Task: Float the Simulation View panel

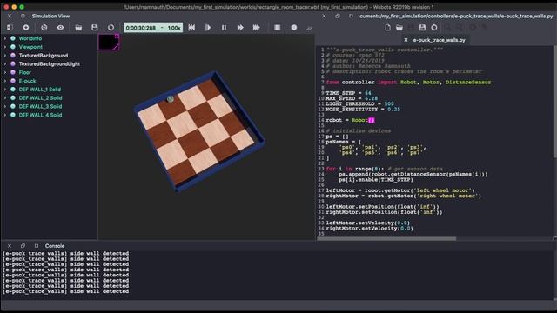Action: click(x=23, y=16)
